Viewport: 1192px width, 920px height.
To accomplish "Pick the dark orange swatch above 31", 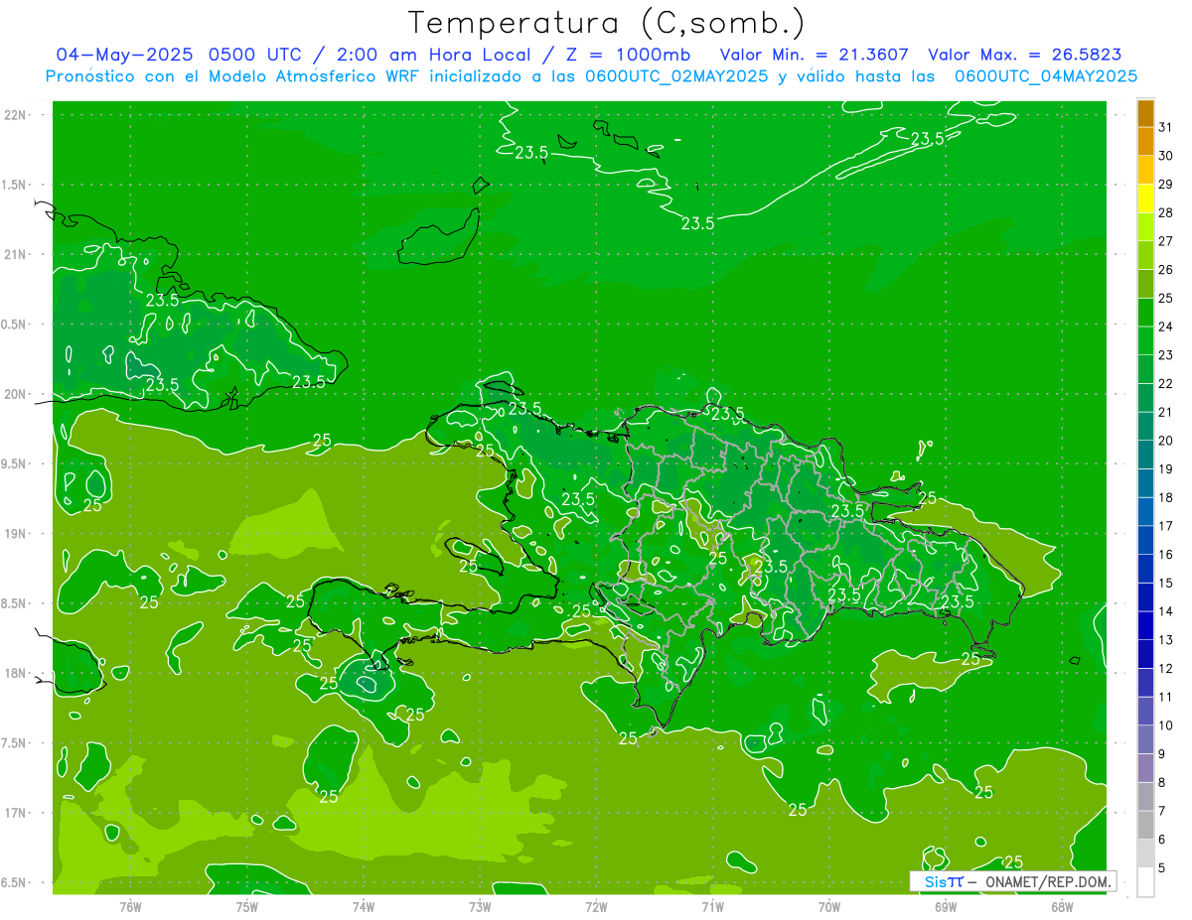I will [x=1145, y=113].
